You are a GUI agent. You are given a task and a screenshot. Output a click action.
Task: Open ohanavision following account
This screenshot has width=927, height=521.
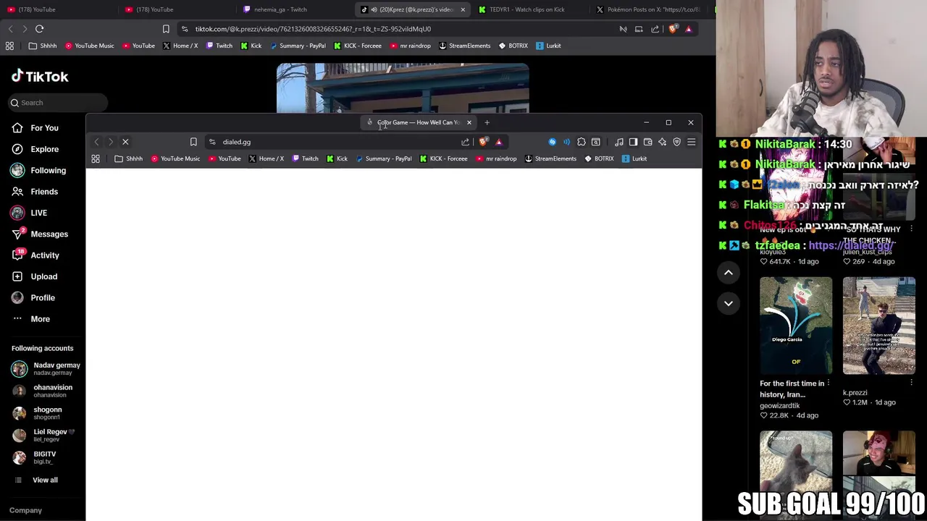[42, 391]
